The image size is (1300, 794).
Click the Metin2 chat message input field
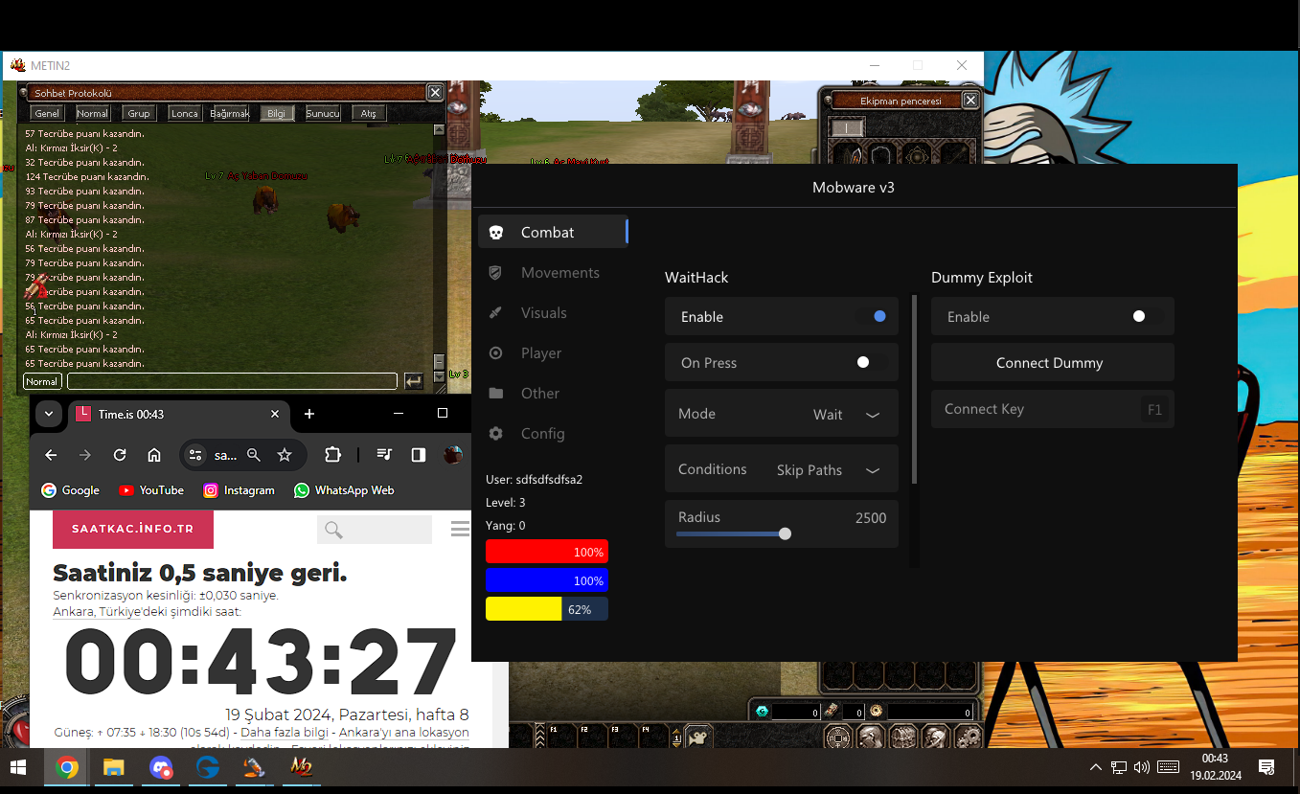233,381
